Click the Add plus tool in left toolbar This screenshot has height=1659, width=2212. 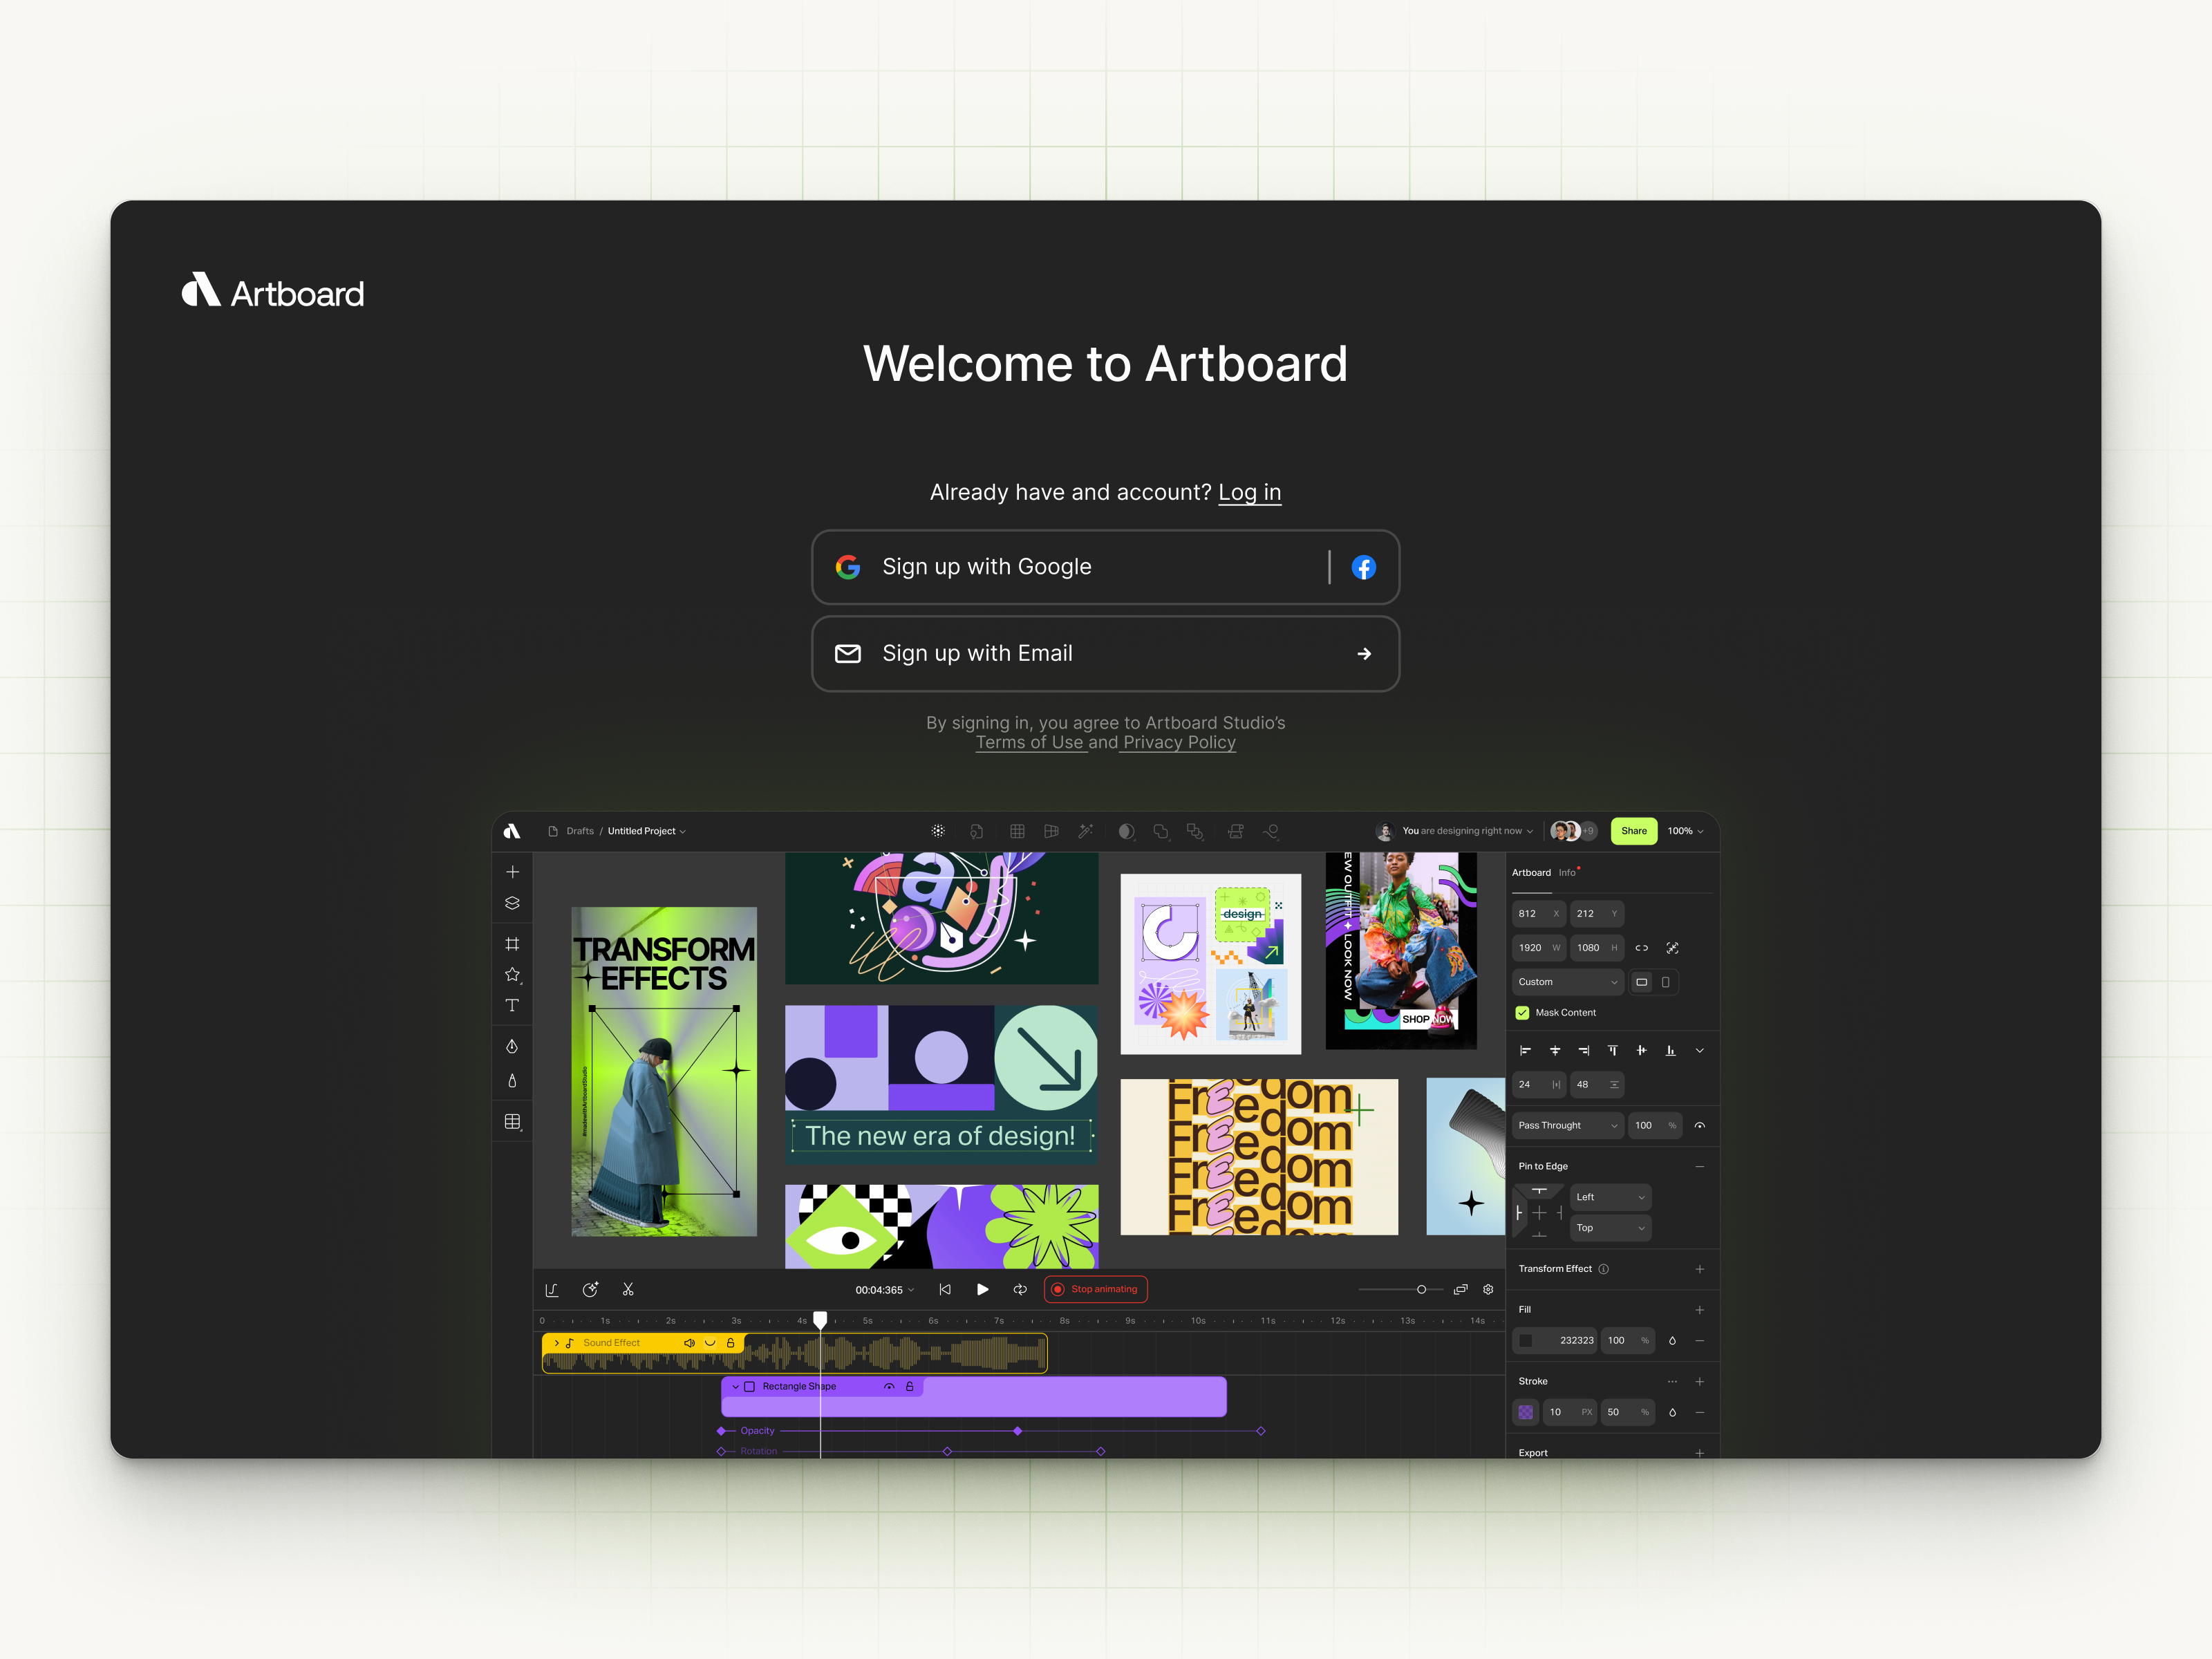512,872
